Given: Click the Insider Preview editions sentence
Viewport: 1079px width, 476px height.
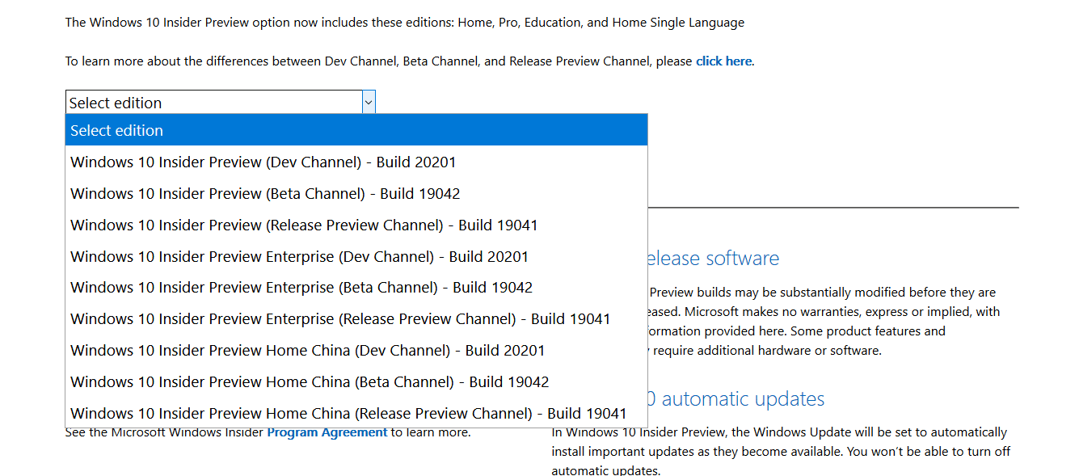Looking at the screenshot, I should 405,23.
